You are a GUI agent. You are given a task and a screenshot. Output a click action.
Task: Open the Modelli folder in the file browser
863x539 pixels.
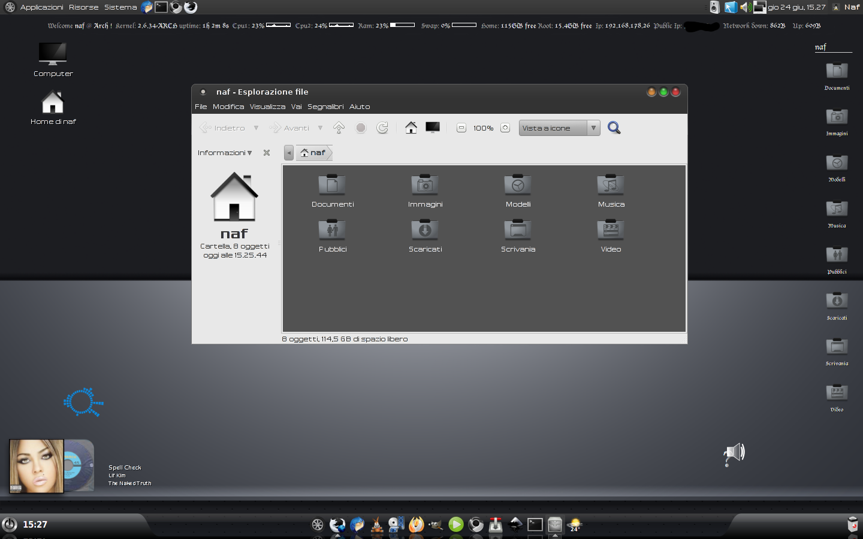[518, 191]
